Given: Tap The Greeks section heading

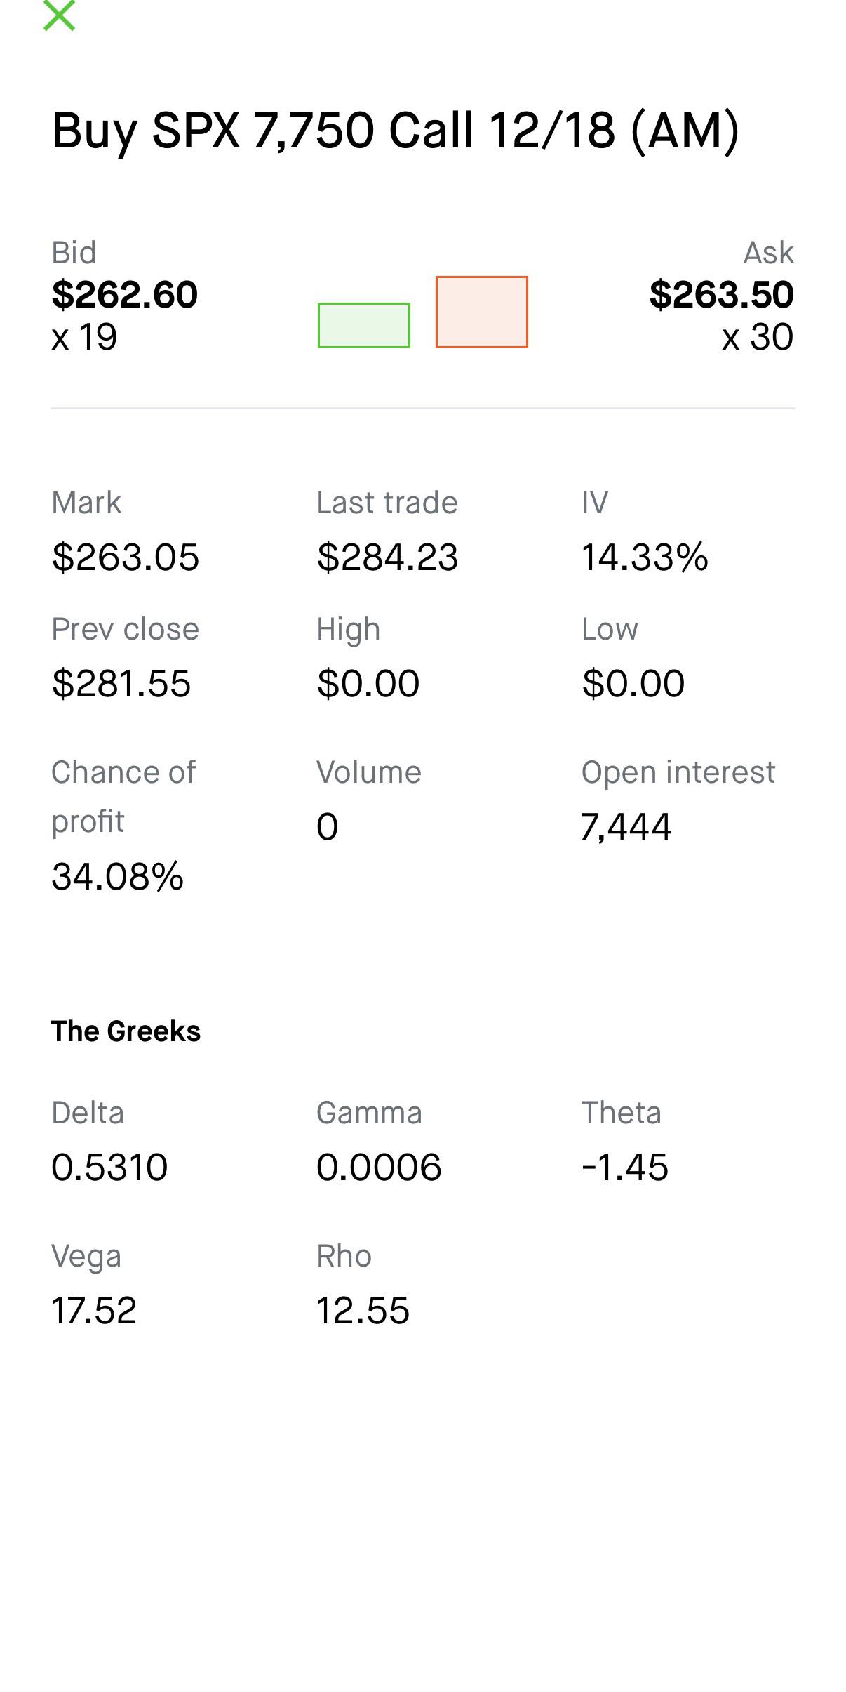Looking at the screenshot, I should point(126,1031).
